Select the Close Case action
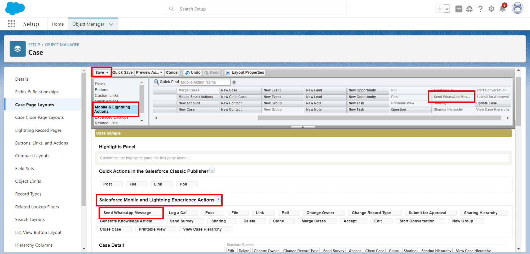 click(x=114, y=229)
